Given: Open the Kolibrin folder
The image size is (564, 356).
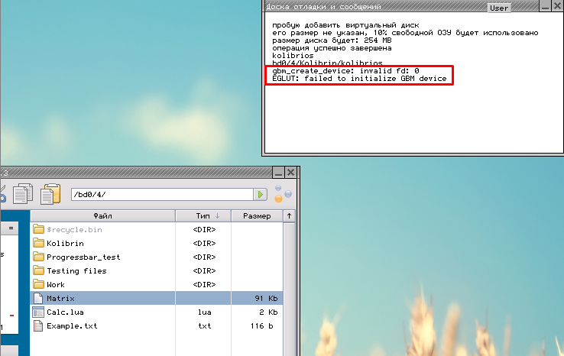Looking at the screenshot, I should (64, 243).
